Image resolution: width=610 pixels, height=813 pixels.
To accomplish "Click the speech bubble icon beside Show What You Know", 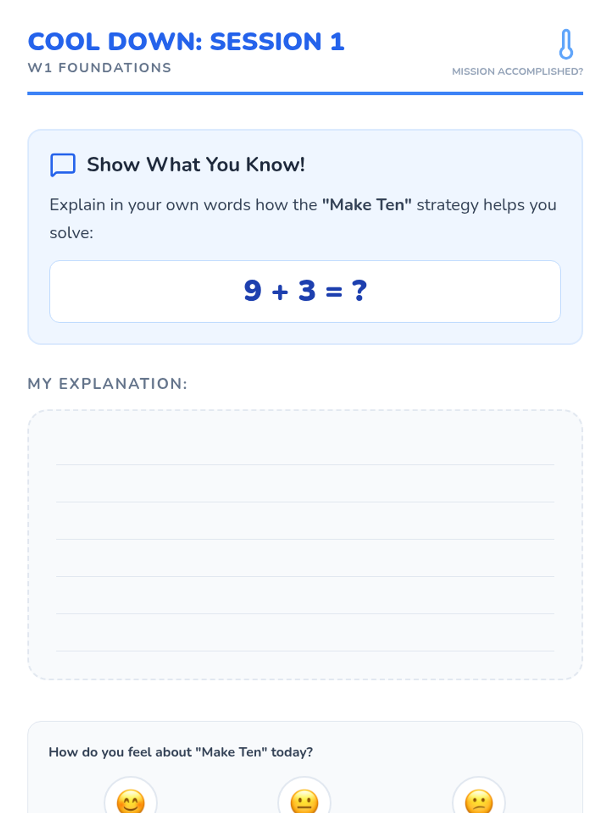I will click(63, 165).
